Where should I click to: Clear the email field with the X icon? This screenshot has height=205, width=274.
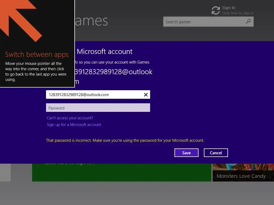146,95
